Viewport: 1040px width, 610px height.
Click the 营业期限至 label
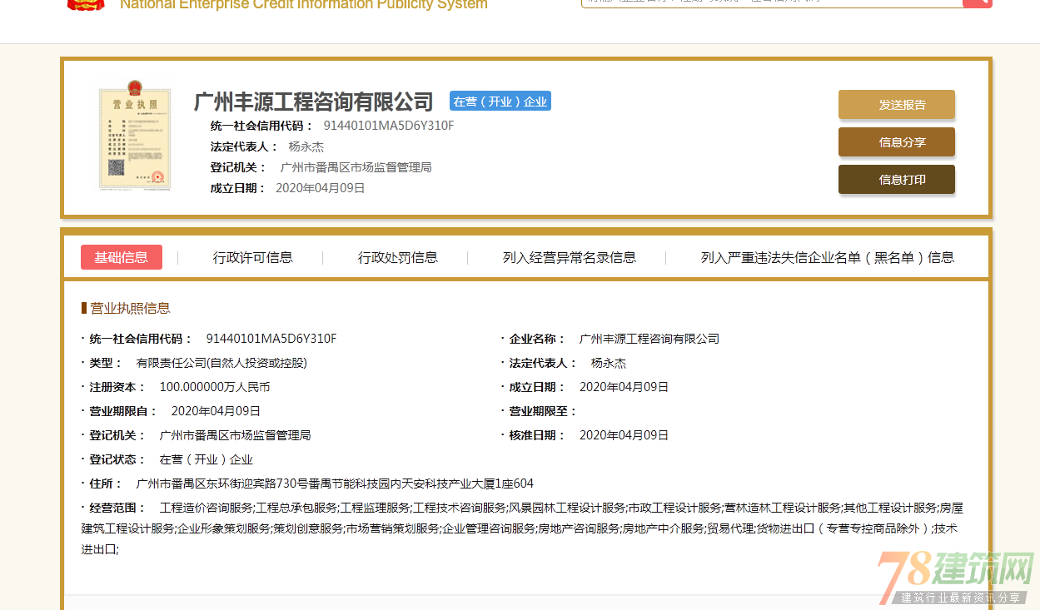click(x=543, y=411)
